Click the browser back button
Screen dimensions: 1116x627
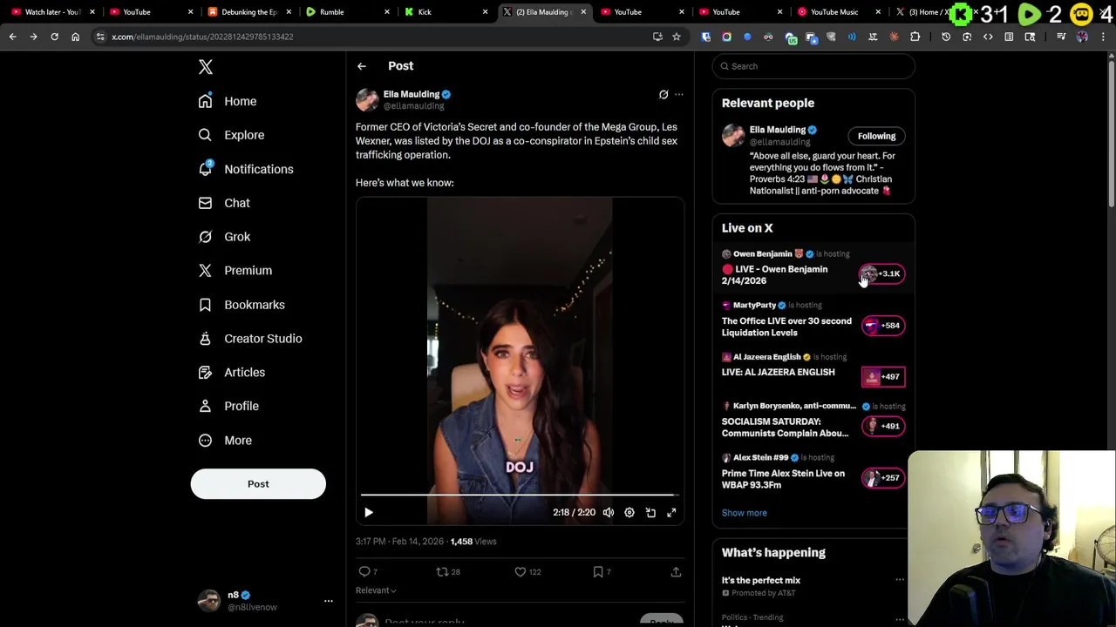coord(13,37)
